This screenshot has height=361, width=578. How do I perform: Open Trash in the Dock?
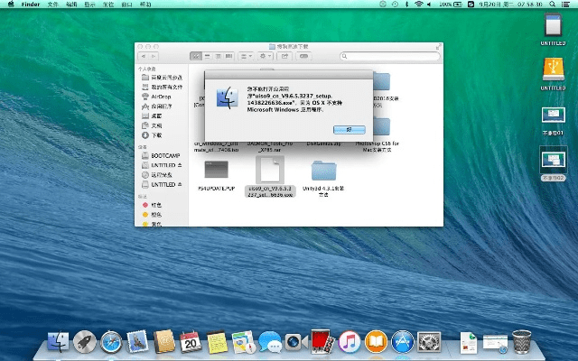click(x=522, y=342)
